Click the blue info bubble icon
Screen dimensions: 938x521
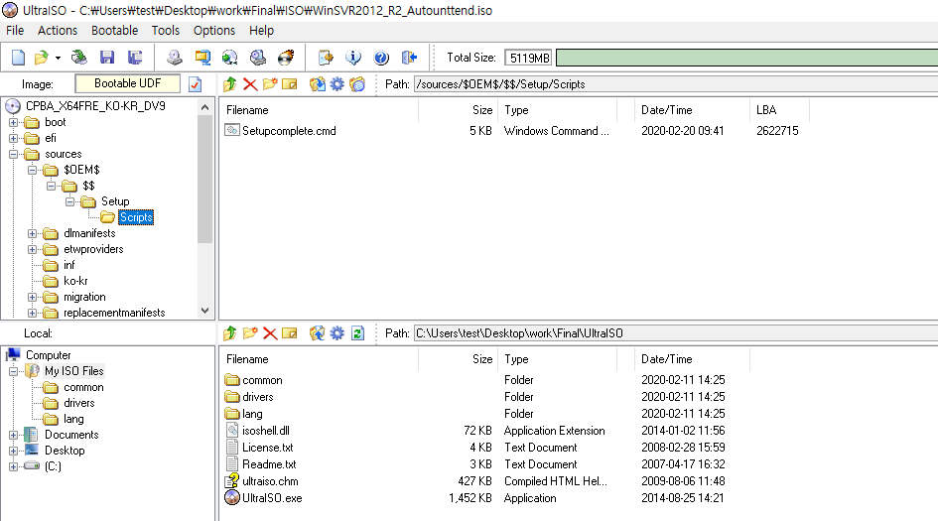(353, 58)
